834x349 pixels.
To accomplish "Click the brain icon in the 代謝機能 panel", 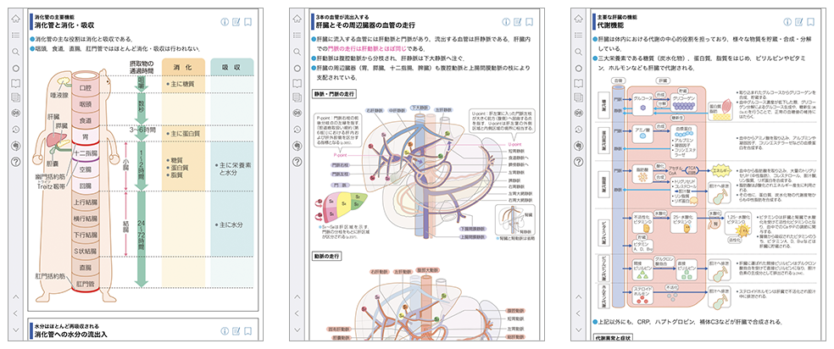I will tap(579, 145).
